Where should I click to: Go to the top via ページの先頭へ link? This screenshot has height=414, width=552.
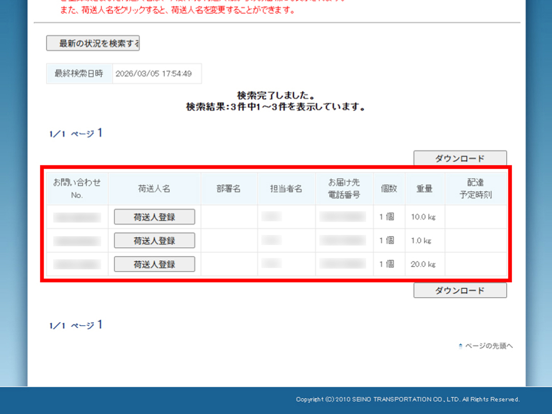(488, 345)
